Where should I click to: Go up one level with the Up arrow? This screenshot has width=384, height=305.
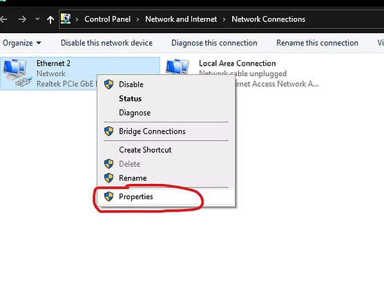pos(50,19)
